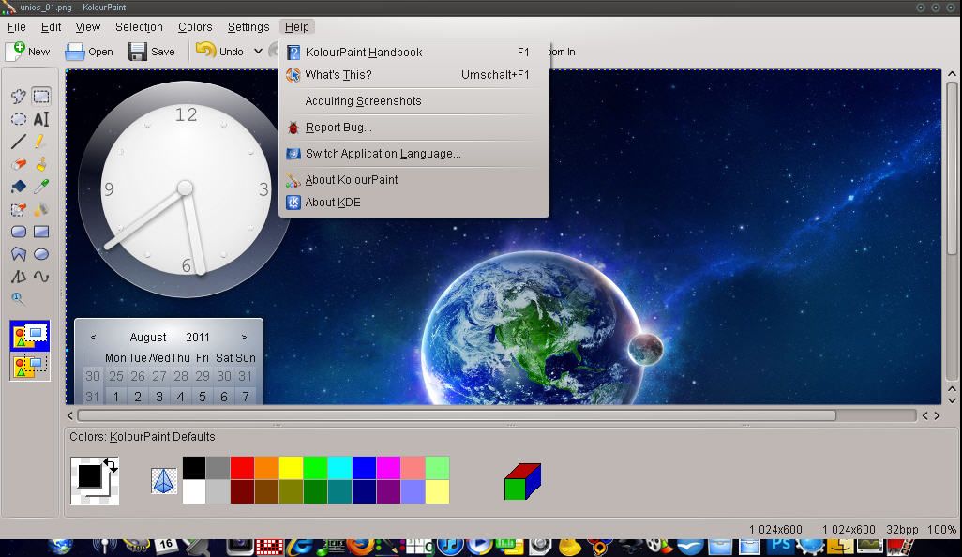Select the Text tool

[41, 119]
